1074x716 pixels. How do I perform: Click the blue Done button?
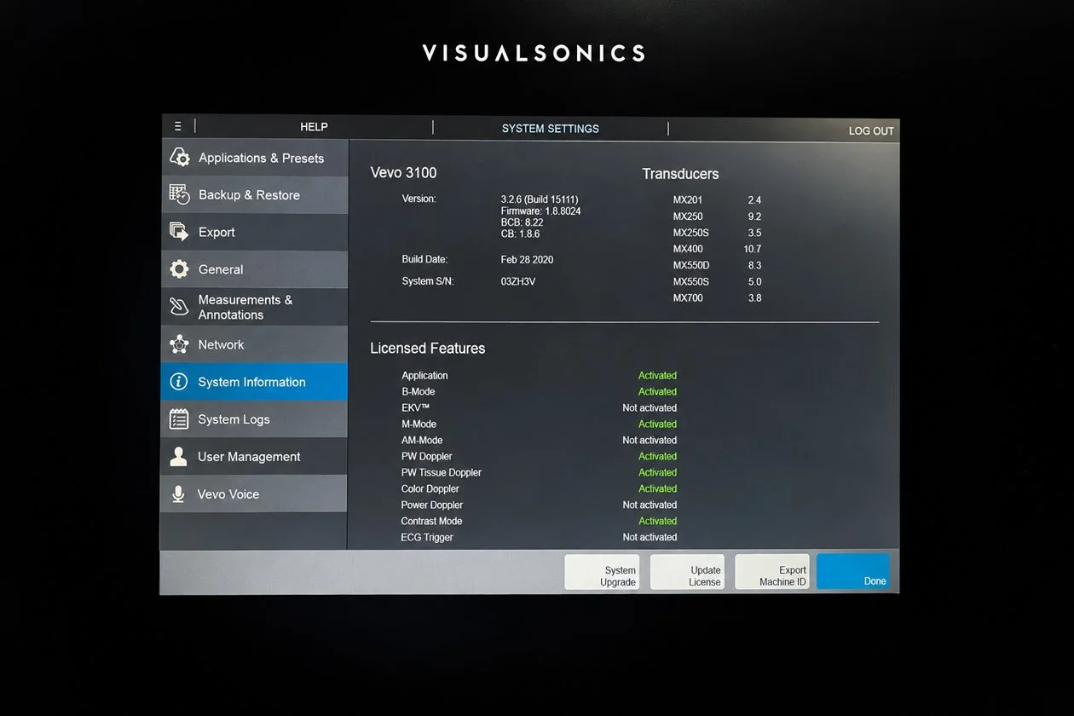[x=853, y=572]
